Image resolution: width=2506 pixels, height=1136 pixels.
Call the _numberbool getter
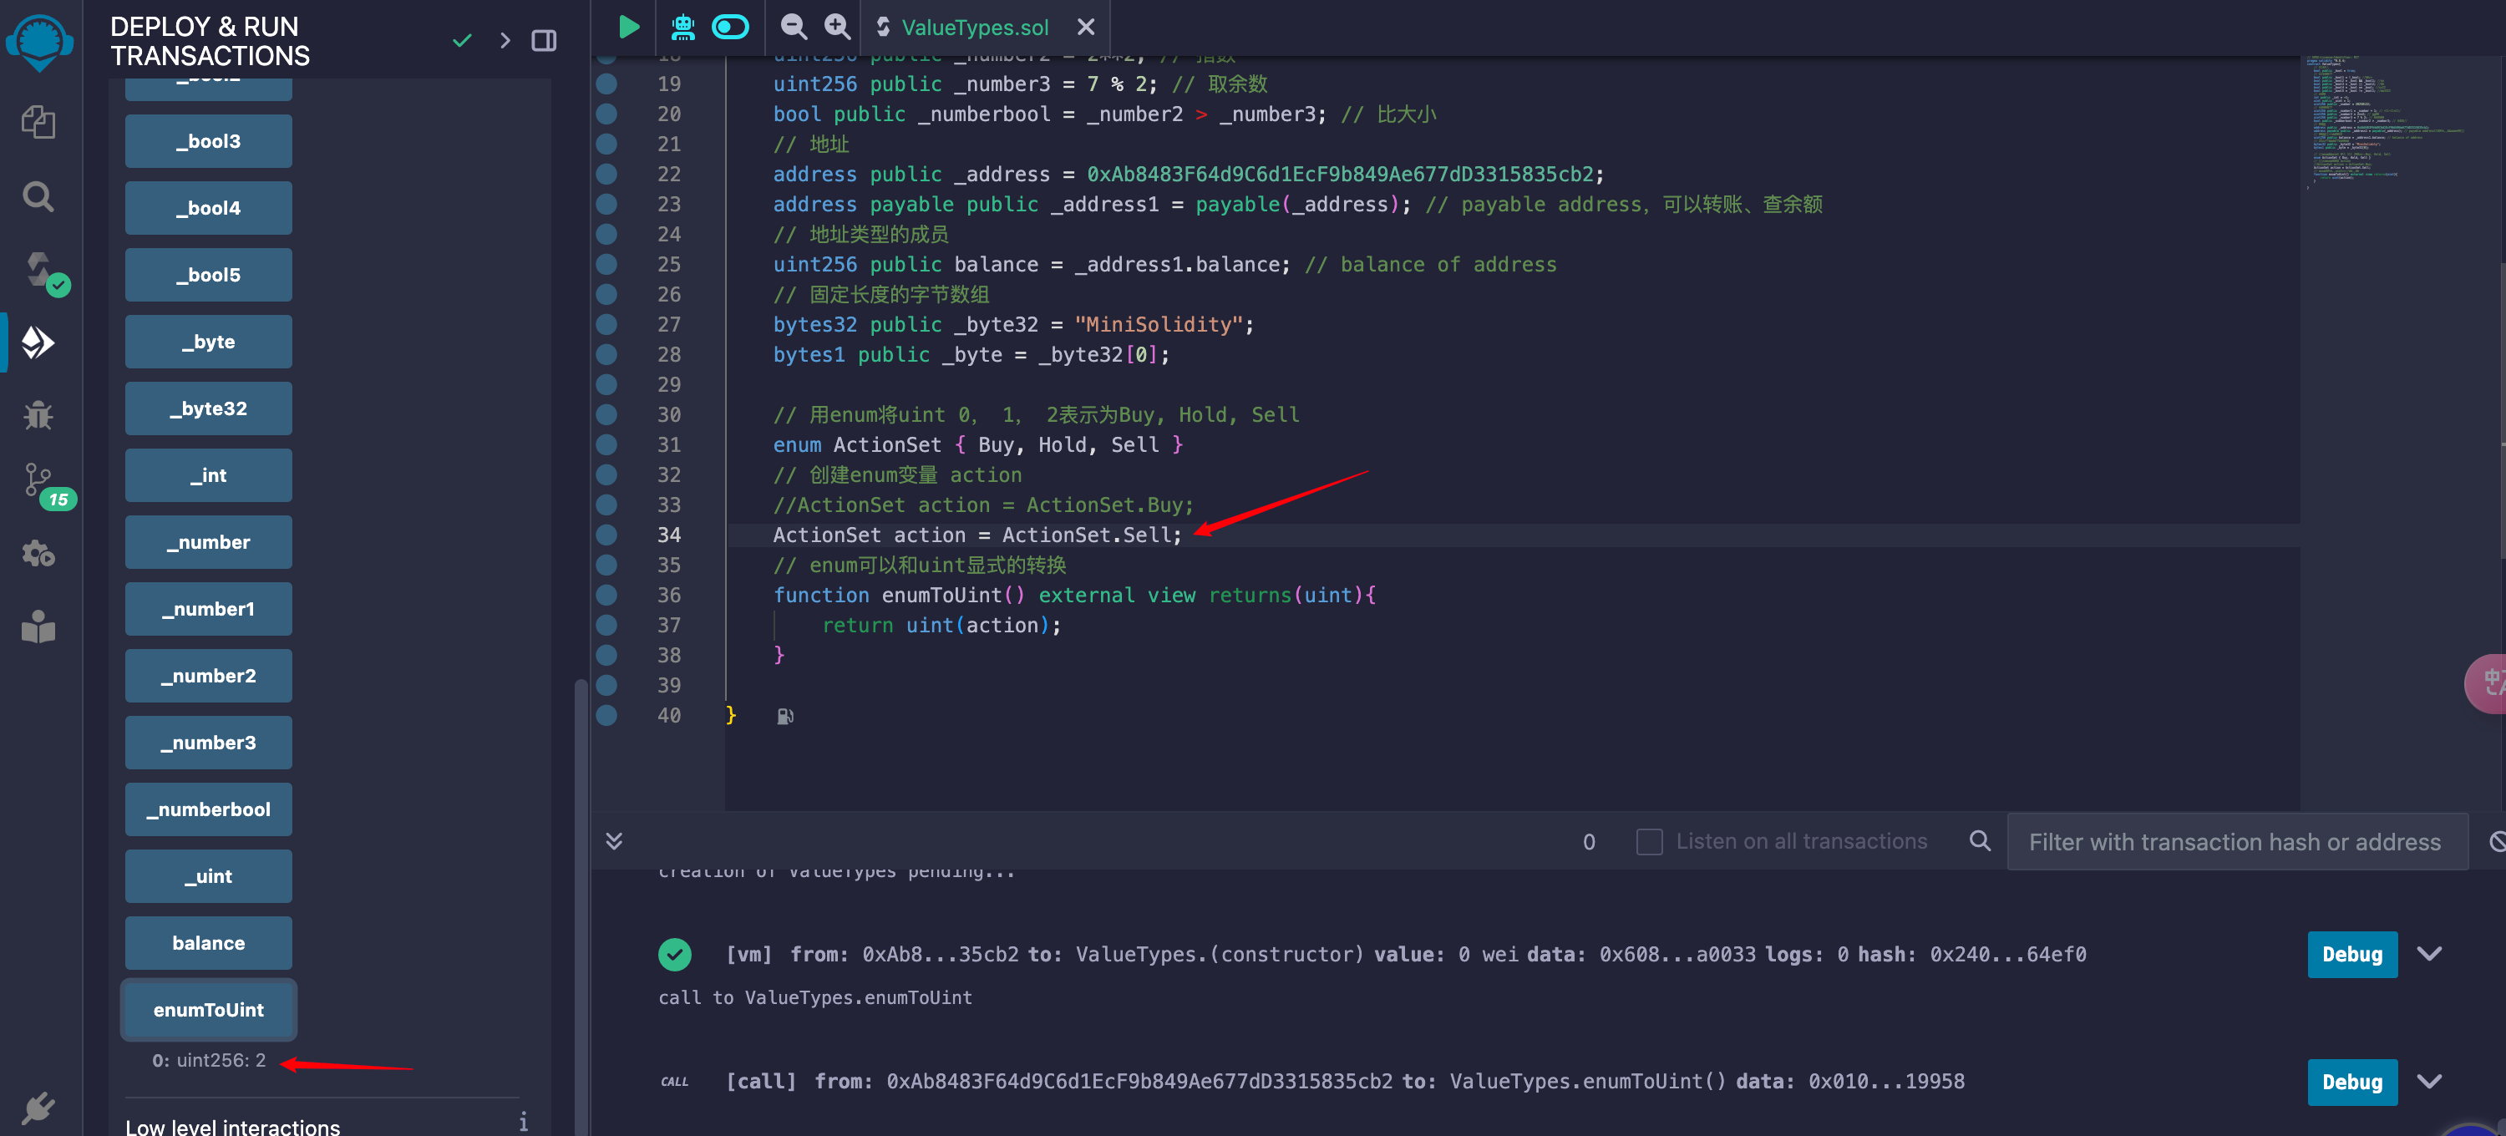point(208,809)
